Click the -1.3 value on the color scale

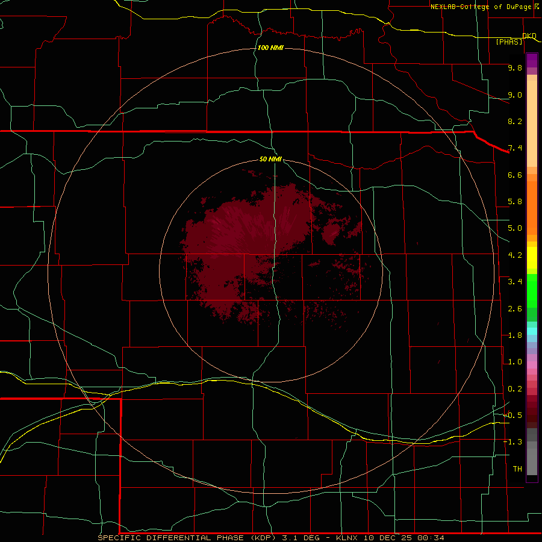tap(512, 442)
